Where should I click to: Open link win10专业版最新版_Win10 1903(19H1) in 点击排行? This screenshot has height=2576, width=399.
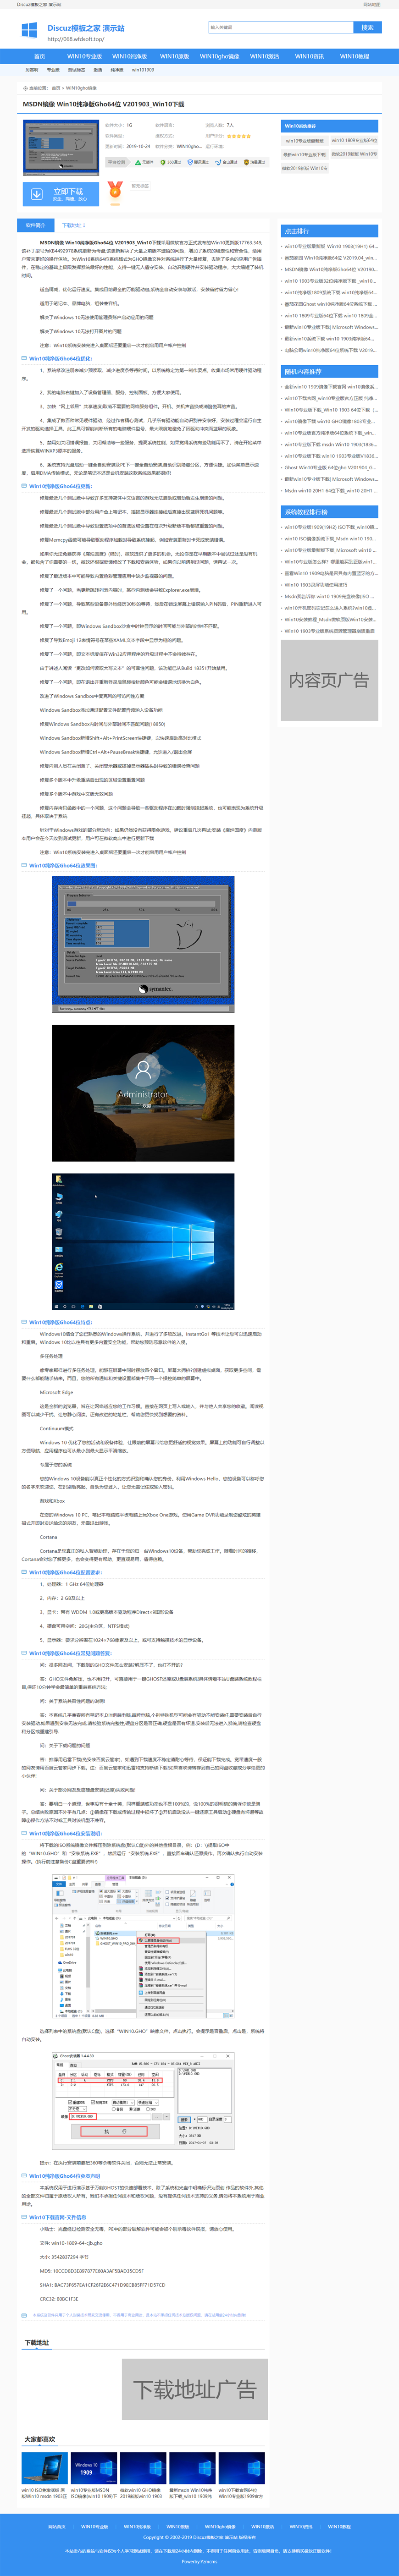coord(330,246)
